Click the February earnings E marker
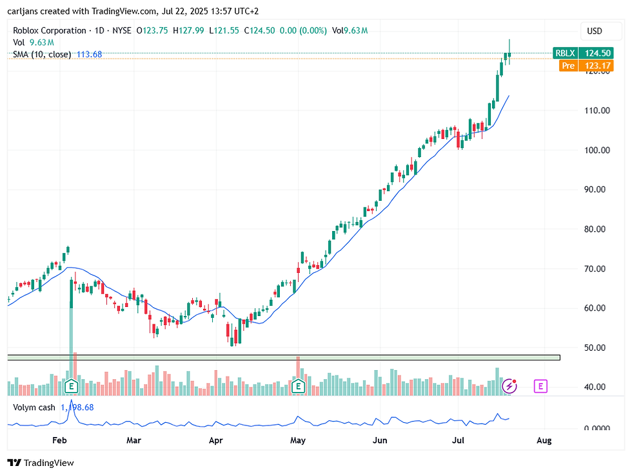Screen dimensions: 632x475 tap(72, 387)
